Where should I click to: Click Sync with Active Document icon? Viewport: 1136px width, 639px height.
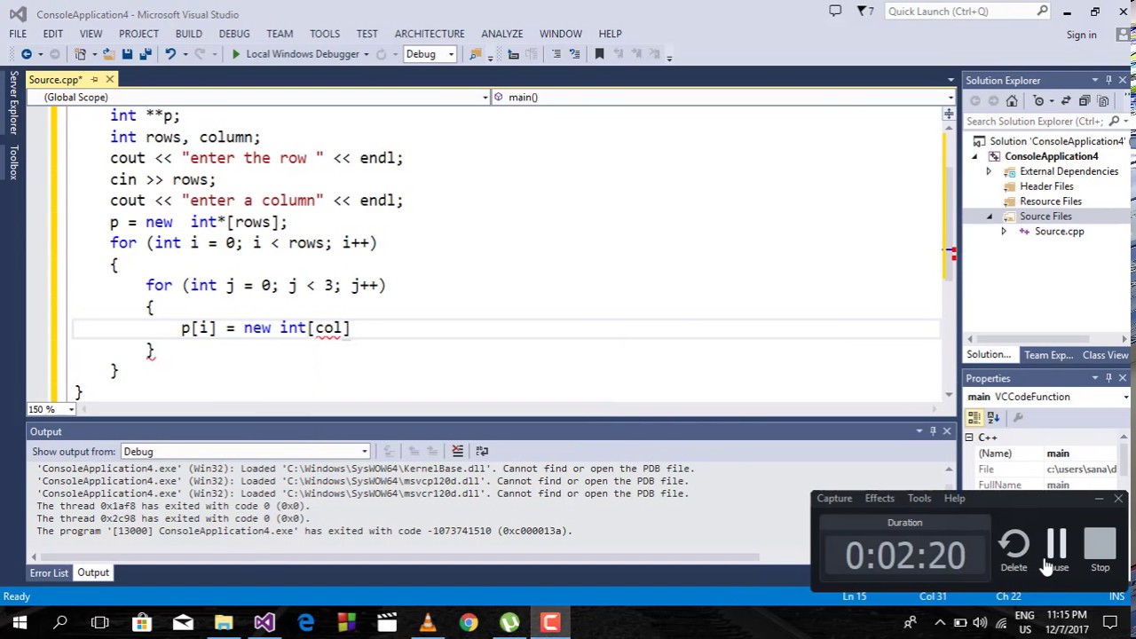1066,101
